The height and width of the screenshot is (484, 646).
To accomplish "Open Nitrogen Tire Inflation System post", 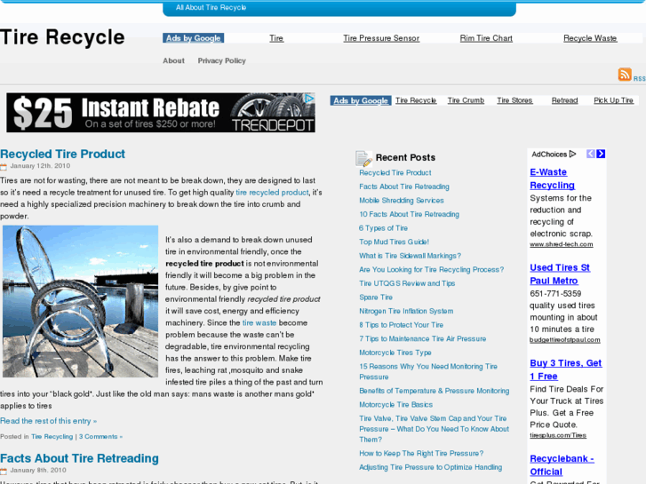I will pyautogui.click(x=406, y=311).
